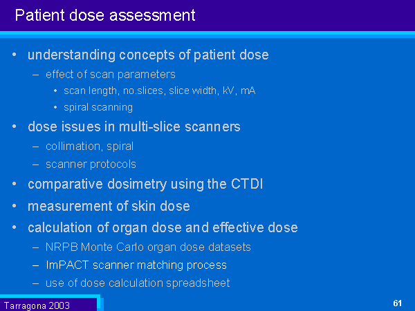Select 'dose issues in multi-slice scanners' bullet
The height and width of the screenshot is (311, 415).
134,126
